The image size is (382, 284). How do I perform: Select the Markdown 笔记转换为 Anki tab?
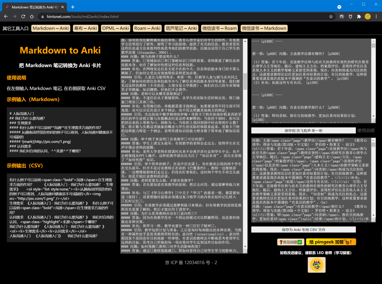click(35, 7)
